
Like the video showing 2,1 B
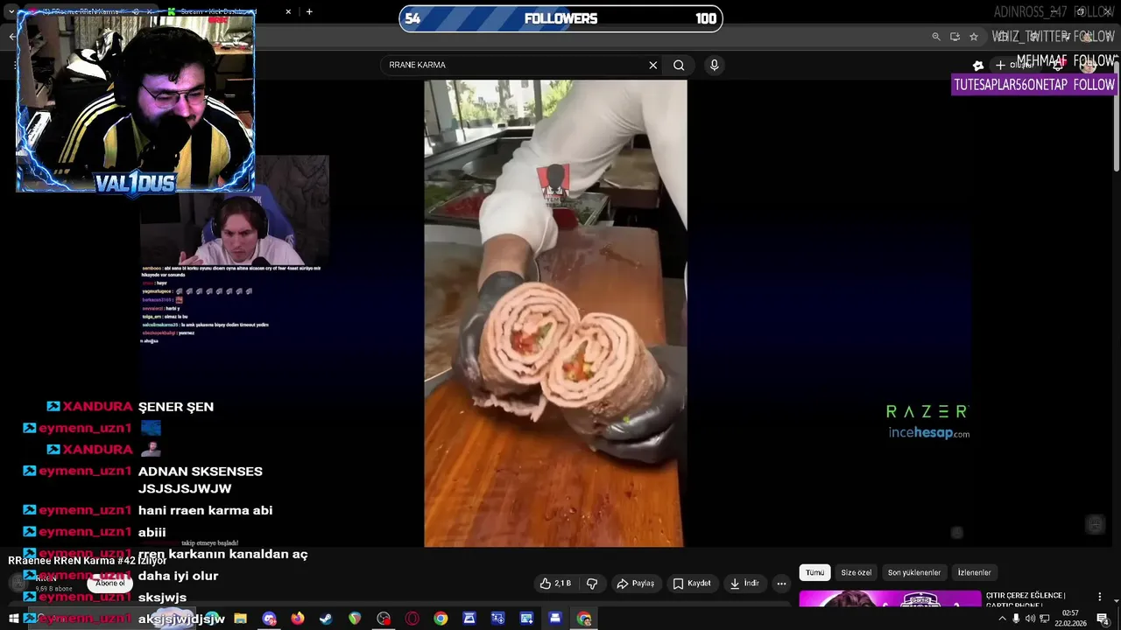555,584
